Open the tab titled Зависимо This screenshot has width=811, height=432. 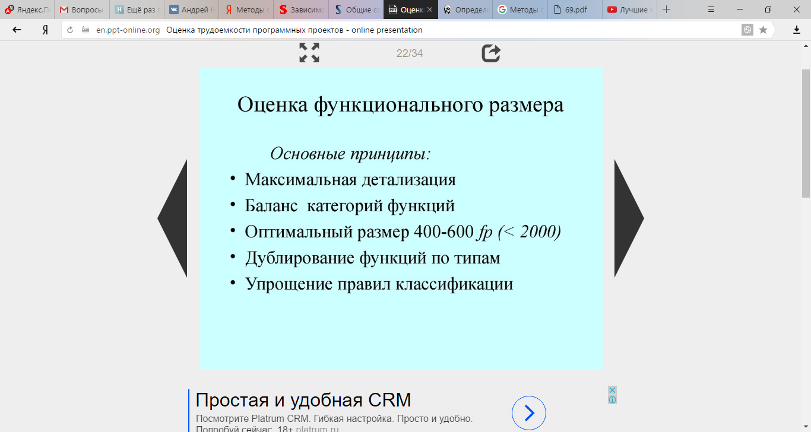pos(300,9)
